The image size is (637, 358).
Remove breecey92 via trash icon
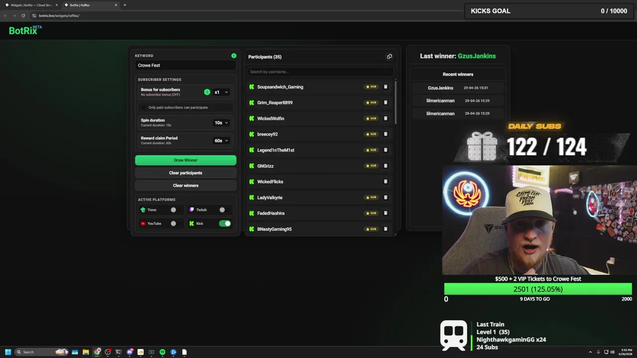pyautogui.click(x=385, y=134)
